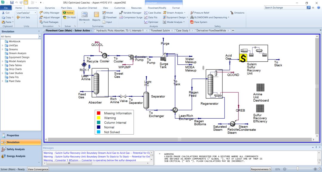Open the Amine Unit Dashboard table
The image size is (322, 172).
click(x=260, y=88)
